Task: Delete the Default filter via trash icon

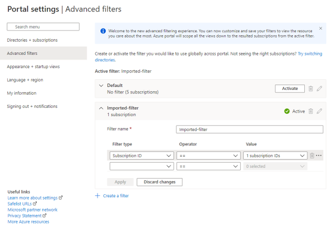Action: 311,89
